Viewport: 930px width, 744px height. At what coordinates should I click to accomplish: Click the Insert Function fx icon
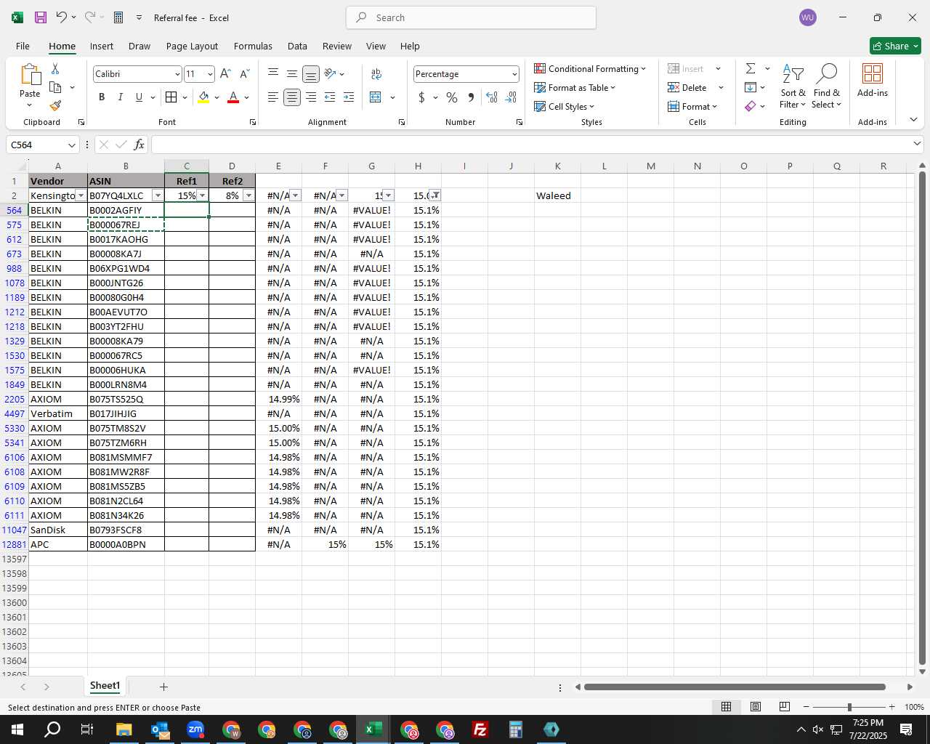139,145
